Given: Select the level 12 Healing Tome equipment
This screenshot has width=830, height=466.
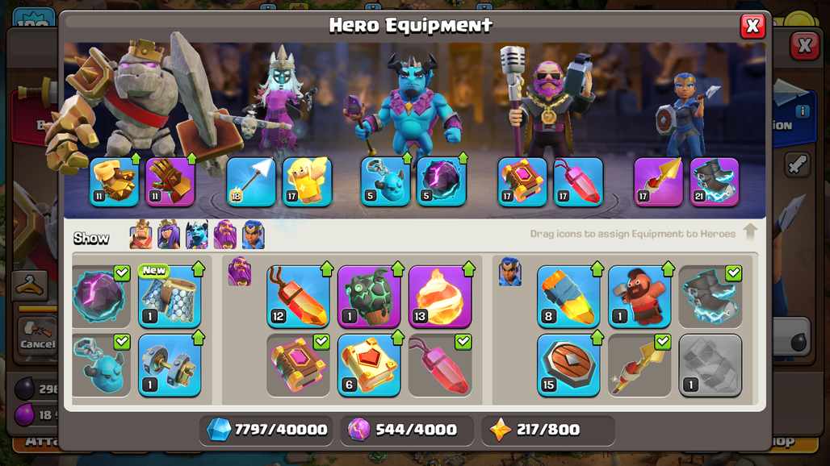Looking at the screenshot, I should pyautogui.click(x=298, y=297).
